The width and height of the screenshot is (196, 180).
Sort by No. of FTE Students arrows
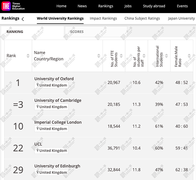tap(121, 56)
